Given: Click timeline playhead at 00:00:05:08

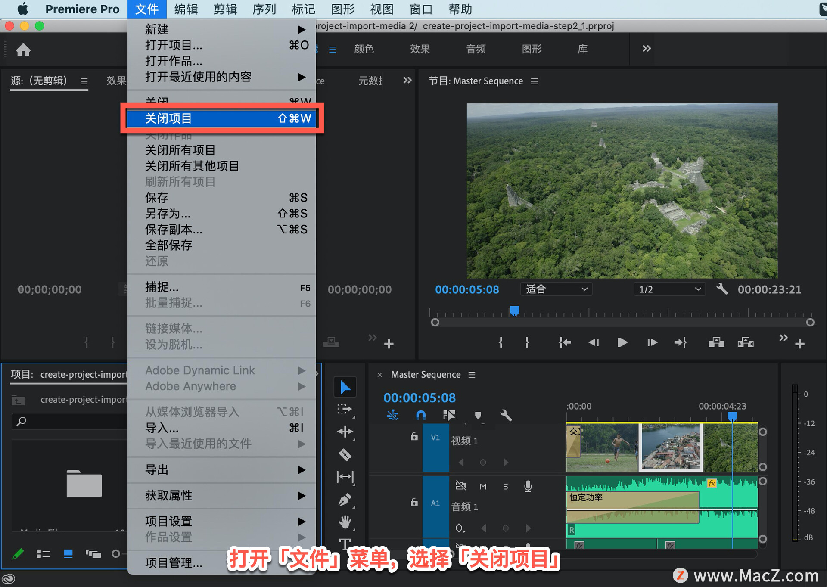Looking at the screenshot, I should [732, 416].
